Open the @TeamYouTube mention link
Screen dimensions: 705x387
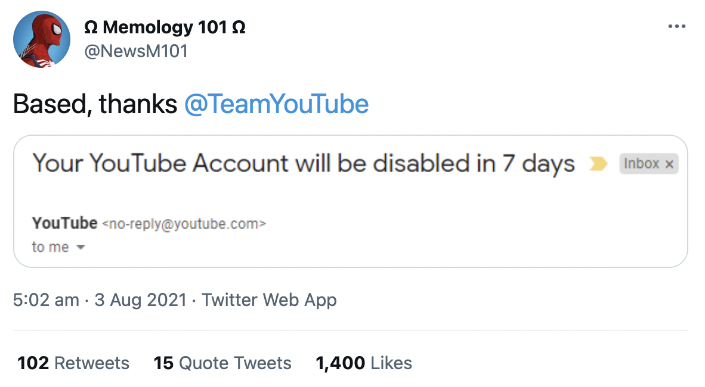(x=277, y=104)
